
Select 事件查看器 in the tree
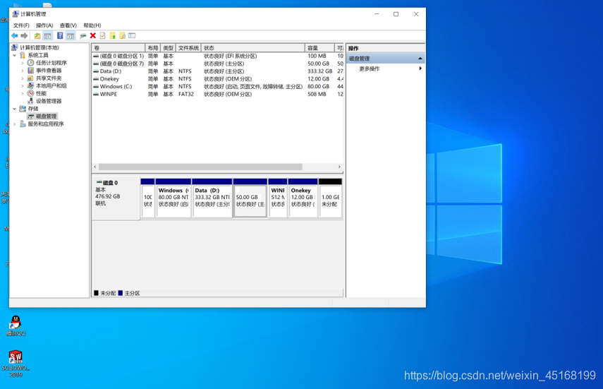click(49, 71)
